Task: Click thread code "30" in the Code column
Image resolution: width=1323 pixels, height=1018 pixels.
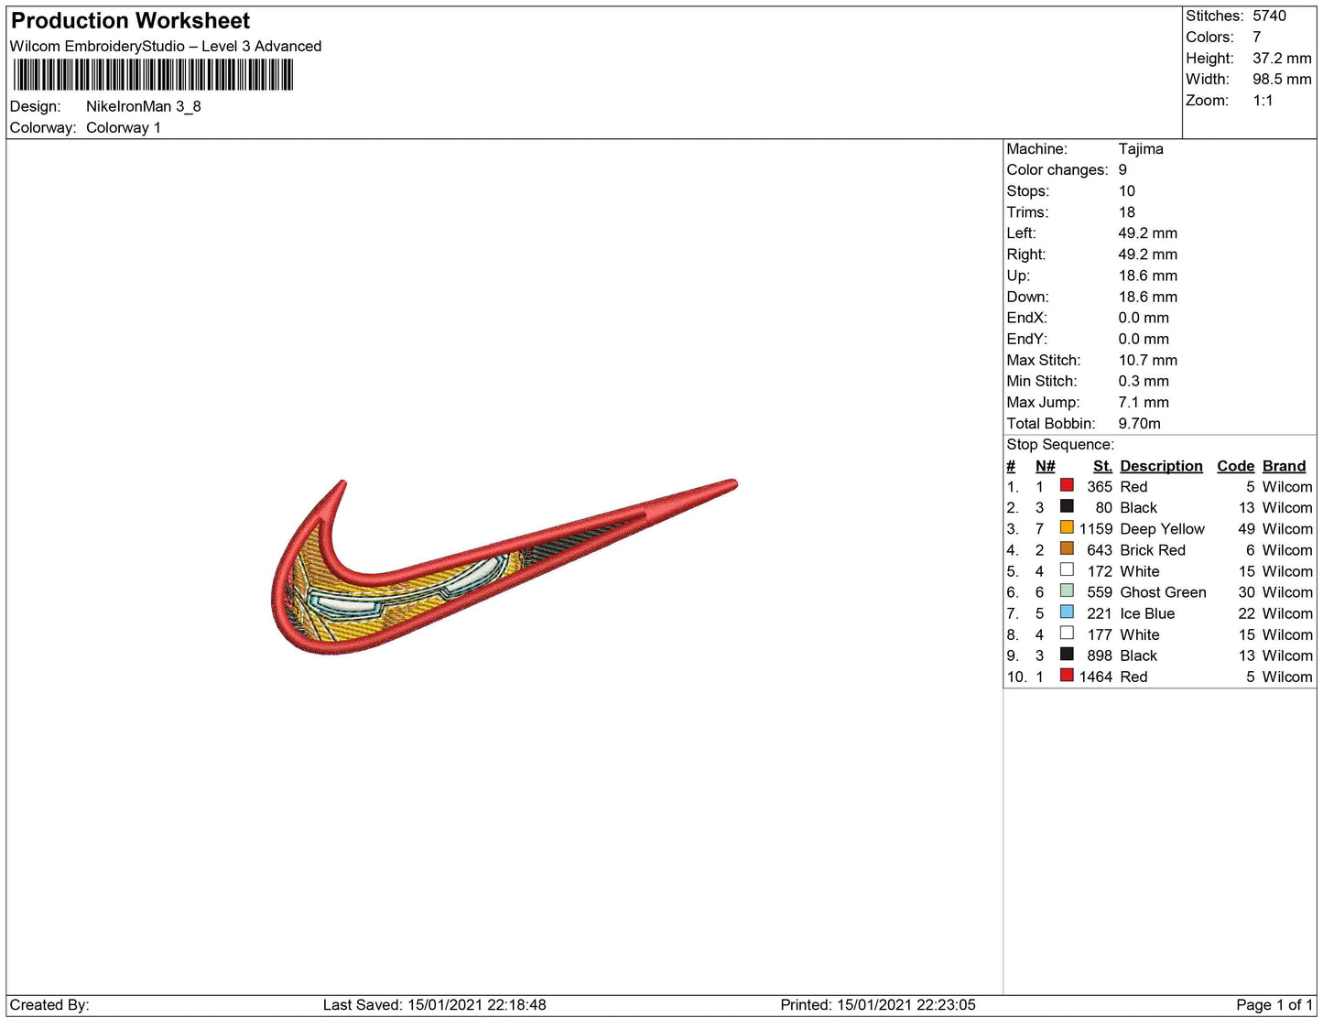Action: [x=1246, y=592]
